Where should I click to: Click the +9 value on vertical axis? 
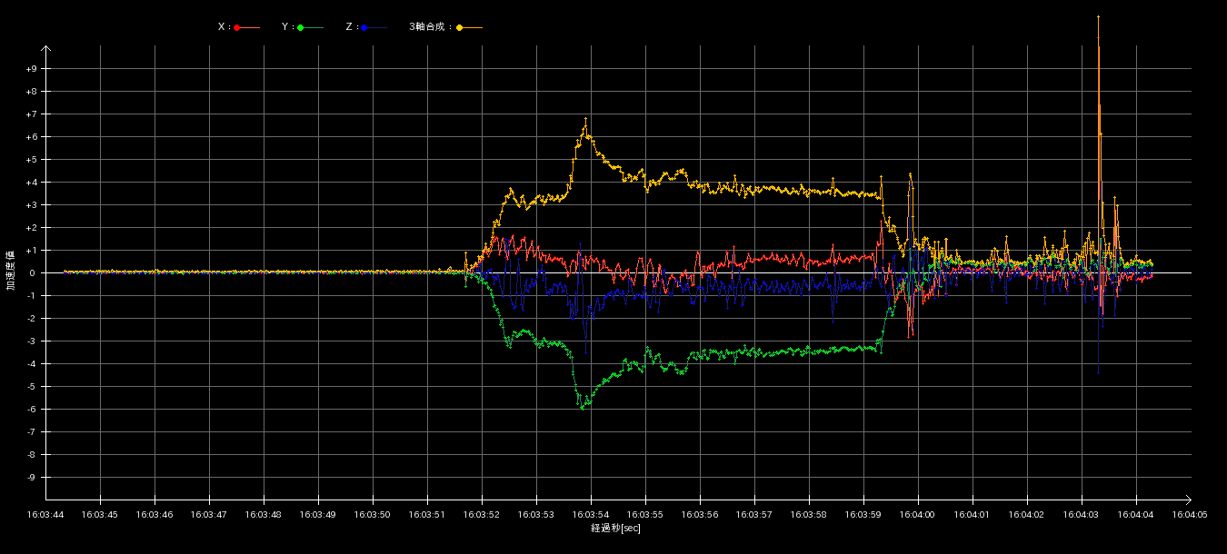pos(31,69)
